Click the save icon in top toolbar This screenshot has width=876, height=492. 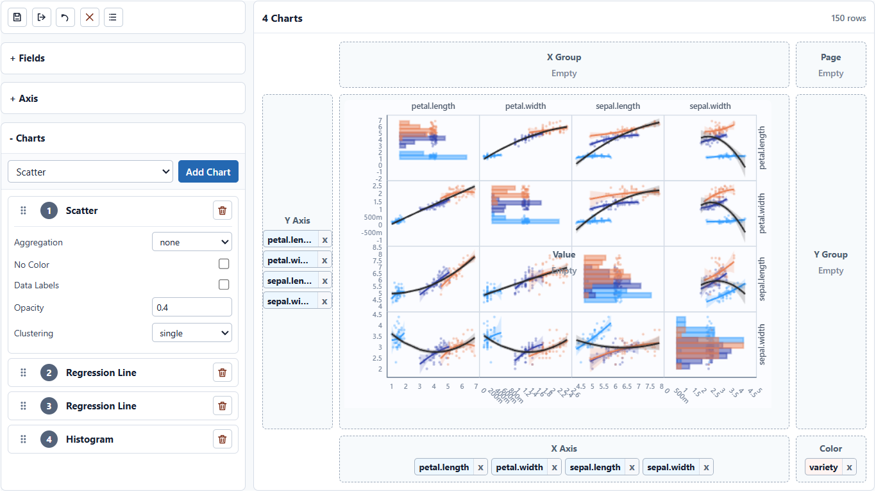point(17,17)
